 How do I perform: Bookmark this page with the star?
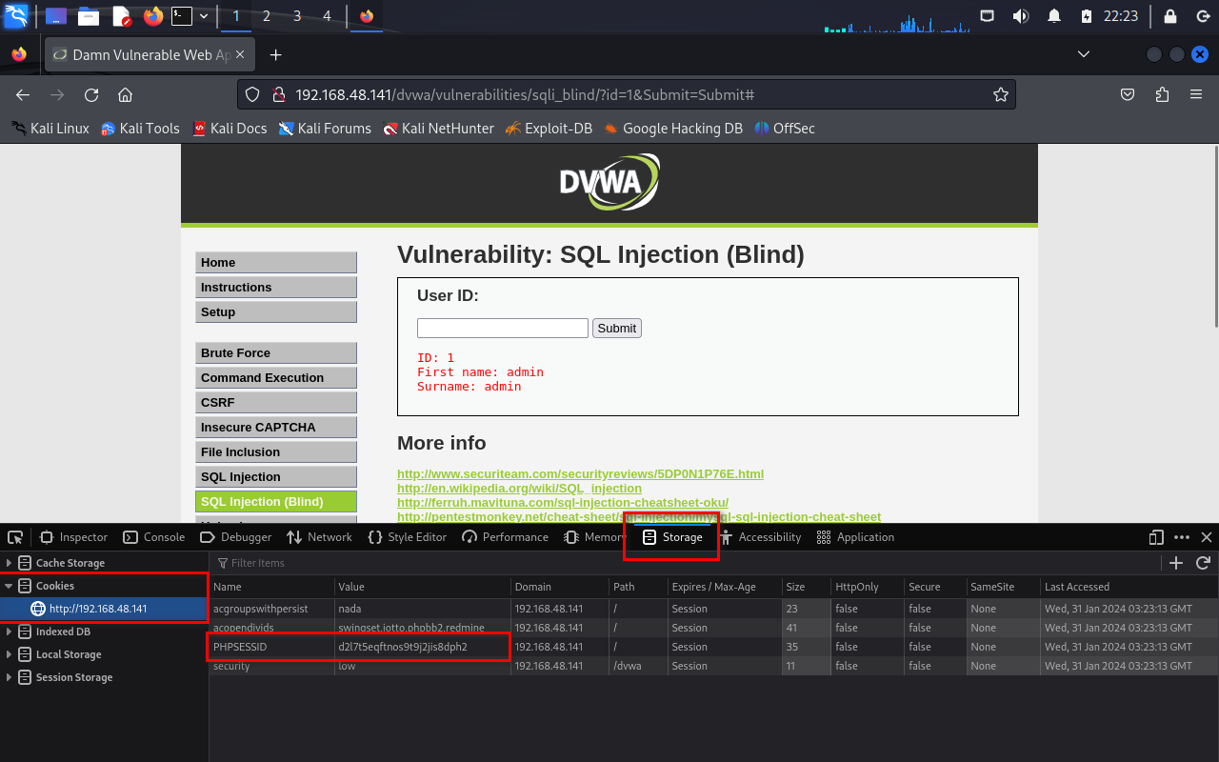(x=1001, y=94)
